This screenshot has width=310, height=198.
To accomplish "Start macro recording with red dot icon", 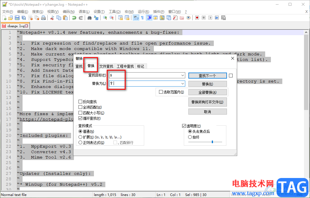I will click(197, 18).
